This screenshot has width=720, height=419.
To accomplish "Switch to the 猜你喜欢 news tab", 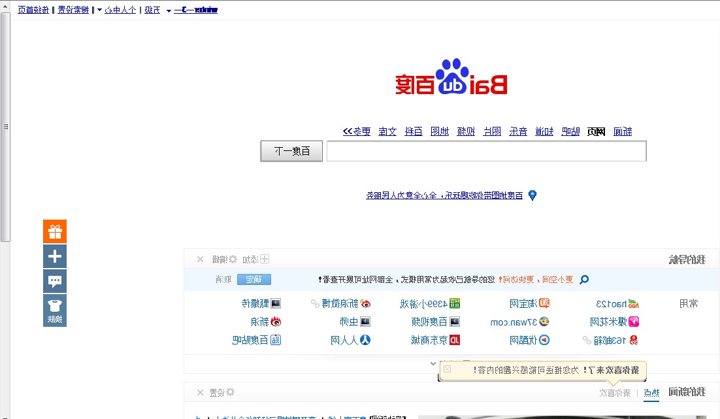I will click(x=615, y=393).
